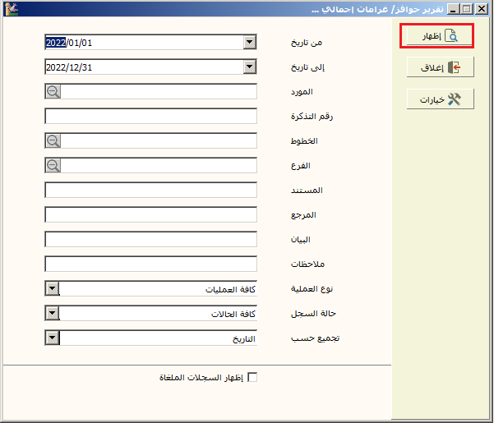Expand the To Date (إلى تاريخ) dropdown
Viewport: 494px width, 423px height.
pyautogui.click(x=250, y=67)
